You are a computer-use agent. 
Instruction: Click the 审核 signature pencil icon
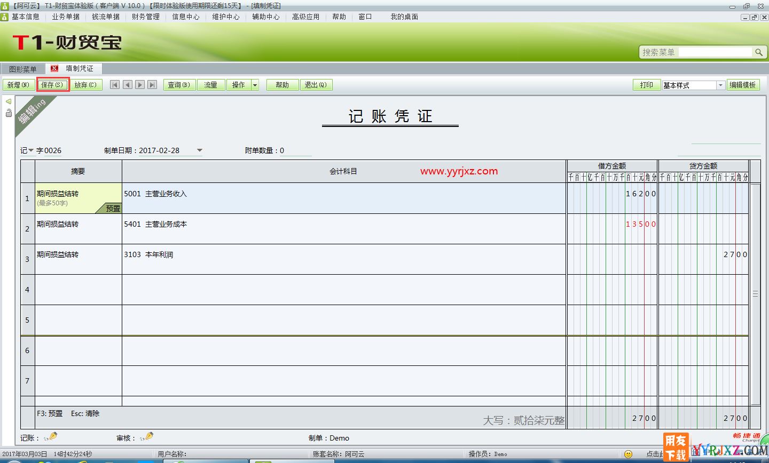click(148, 437)
